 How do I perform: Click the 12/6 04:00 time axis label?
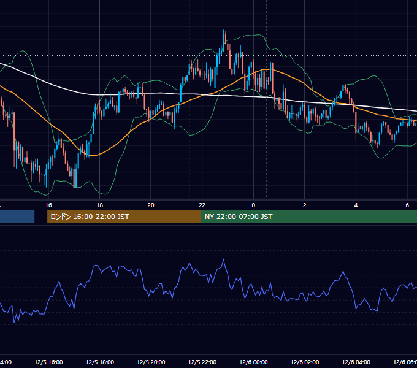pyautogui.click(x=356, y=362)
